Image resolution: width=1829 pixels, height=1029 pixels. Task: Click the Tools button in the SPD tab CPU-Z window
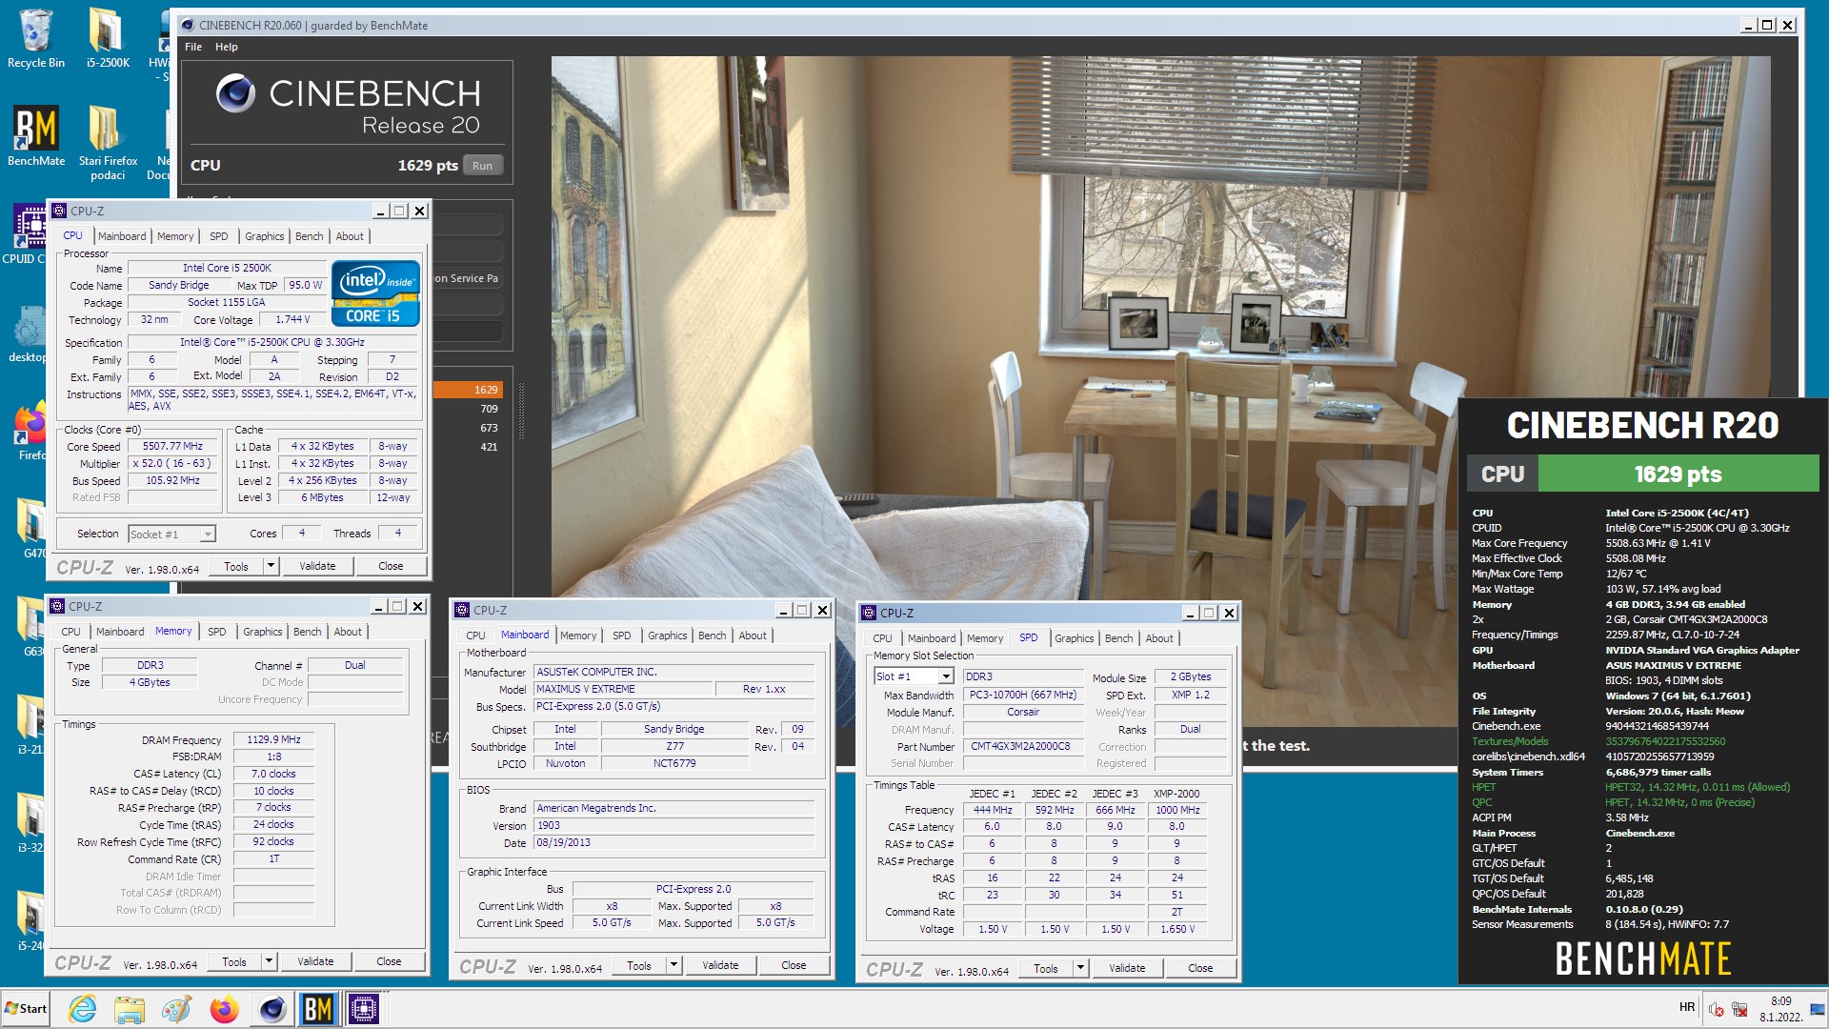[x=1046, y=968]
